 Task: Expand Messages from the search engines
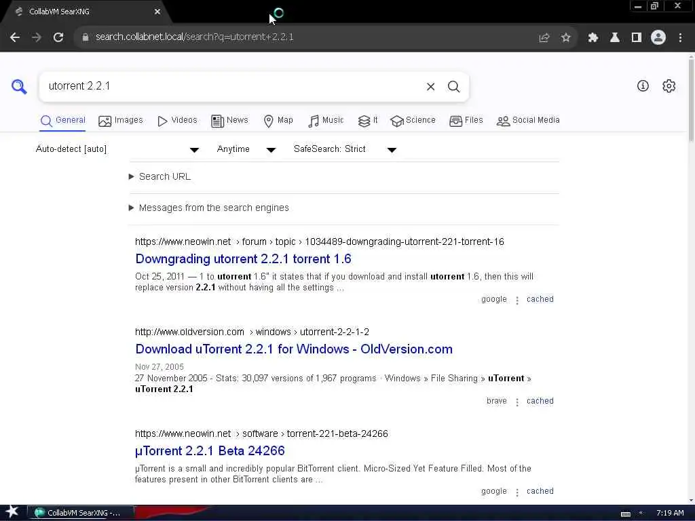[209, 208]
